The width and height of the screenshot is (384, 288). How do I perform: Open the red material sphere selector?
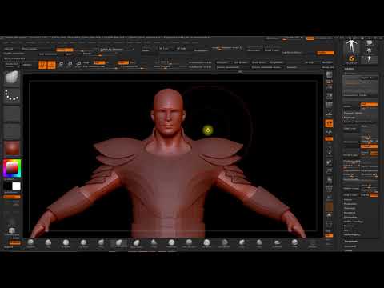pyautogui.click(x=12, y=148)
